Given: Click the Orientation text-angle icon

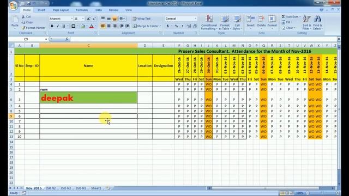Looking at the screenshot, I should 122,19.
